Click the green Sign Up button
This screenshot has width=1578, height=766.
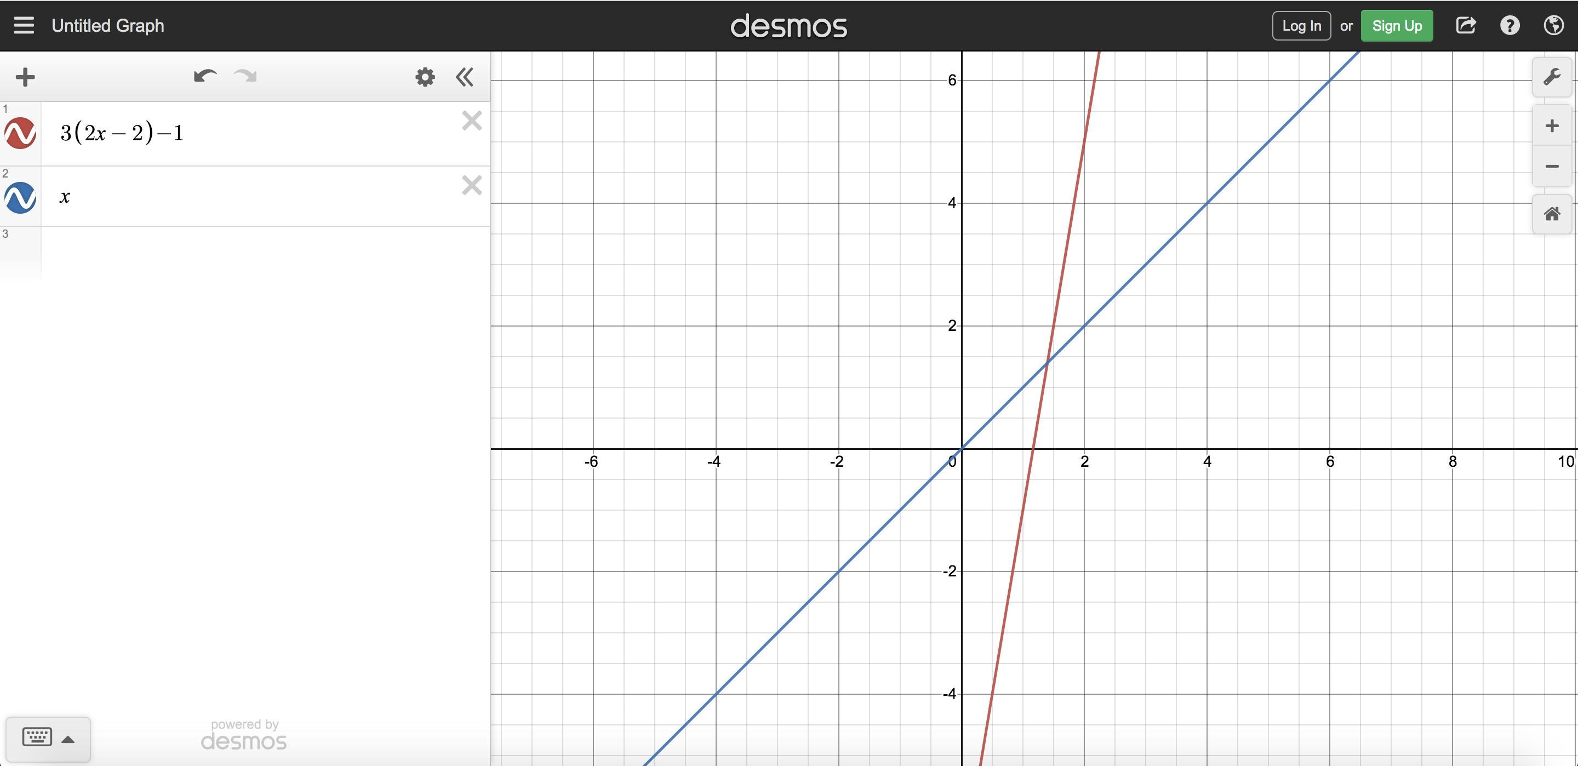coord(1396,26)
